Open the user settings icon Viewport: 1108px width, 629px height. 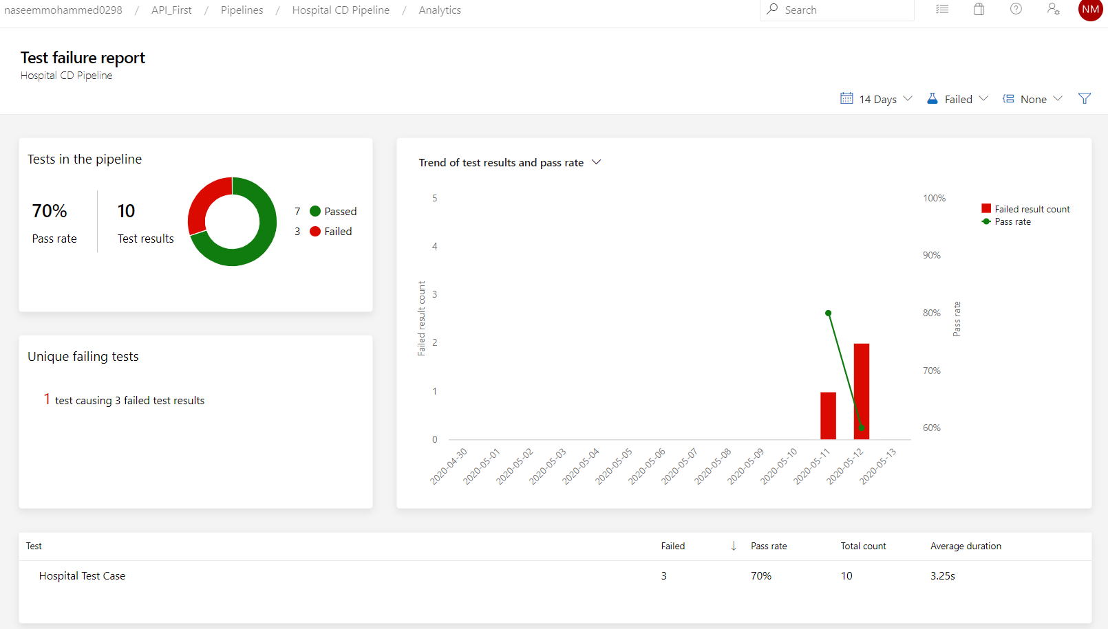[x=1053, y=9]
